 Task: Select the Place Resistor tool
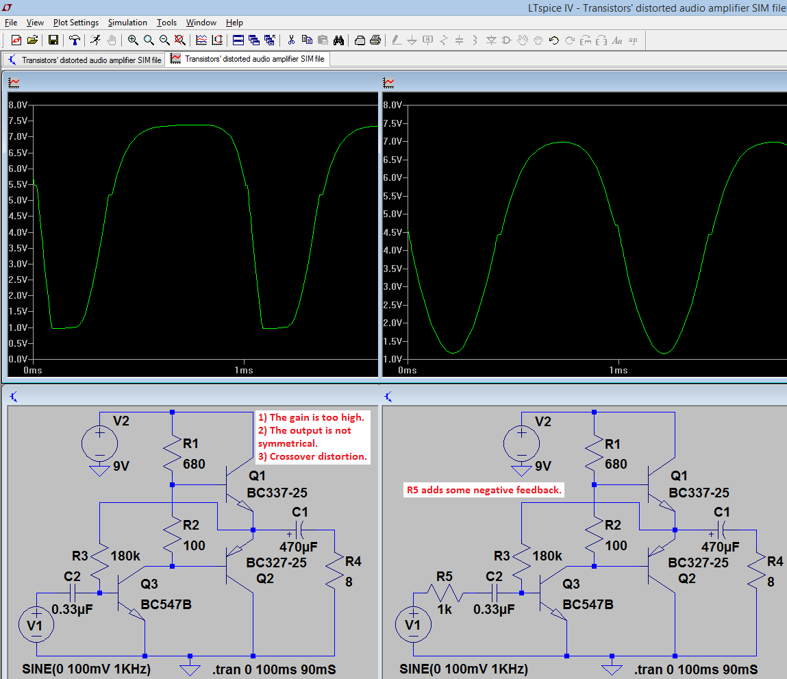[x=443, y=40]
